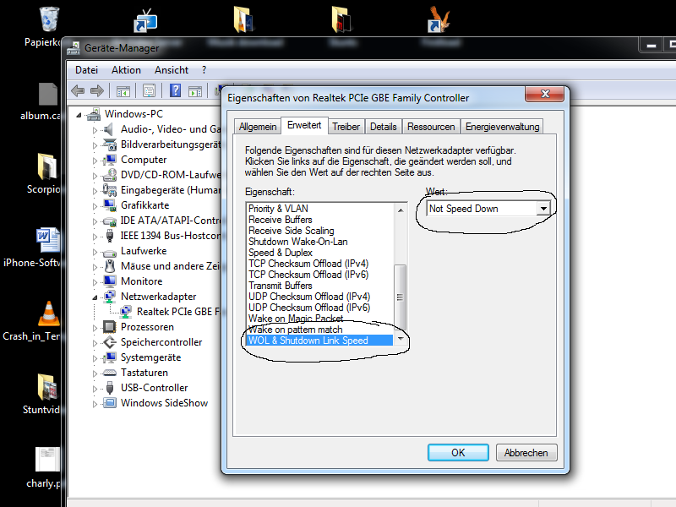This screenshot has width=676, height=507.
Task: Select Priority & VLAN property
Action: point(320,209)
